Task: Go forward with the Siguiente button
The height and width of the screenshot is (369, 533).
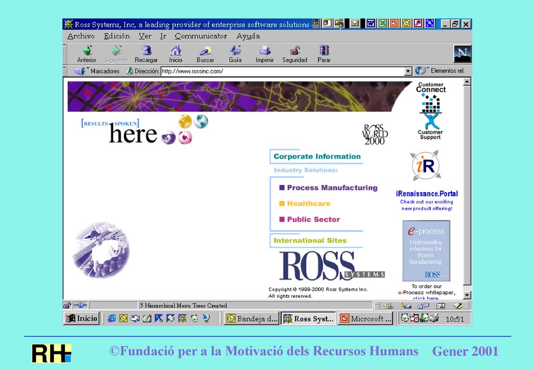Action: [x=116, y=54]
